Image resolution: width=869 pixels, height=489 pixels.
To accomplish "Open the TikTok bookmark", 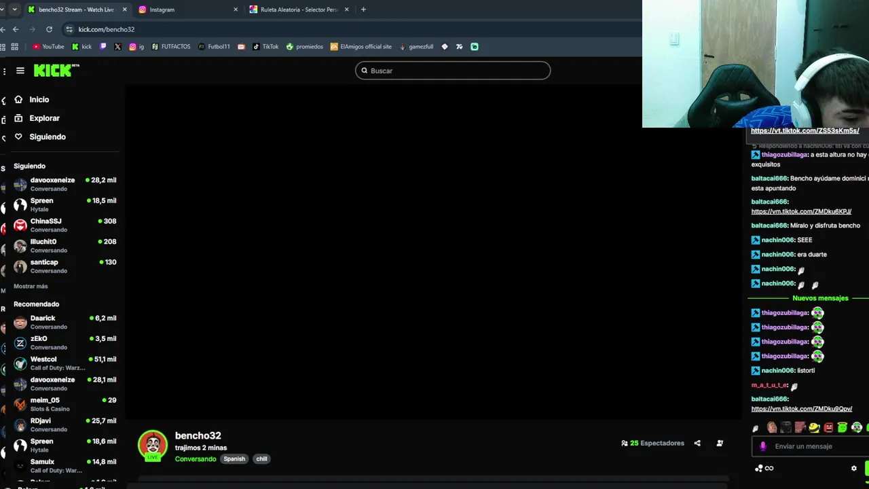I will point(265,47).
